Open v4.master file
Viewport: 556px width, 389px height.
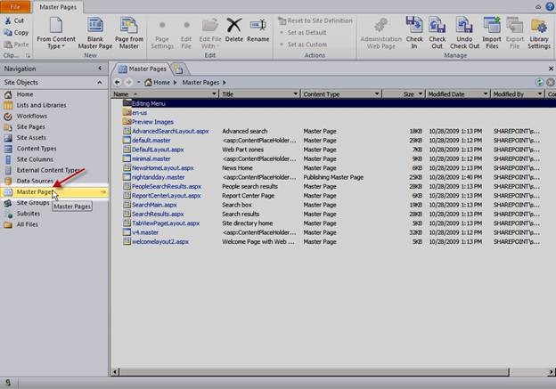pyautogui.click(x=145, y=232)
